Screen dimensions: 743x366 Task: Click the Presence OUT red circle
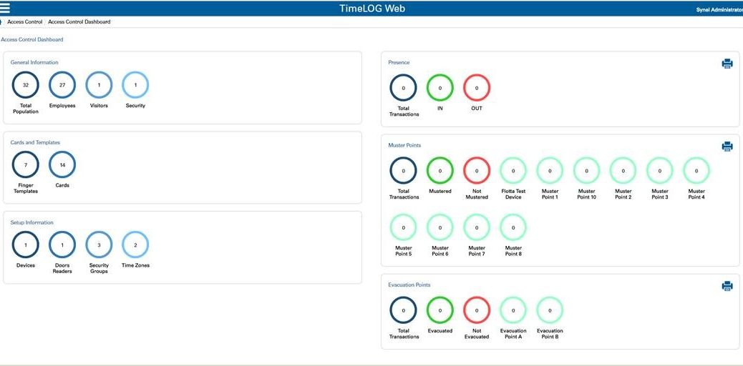tap(477, 88)
